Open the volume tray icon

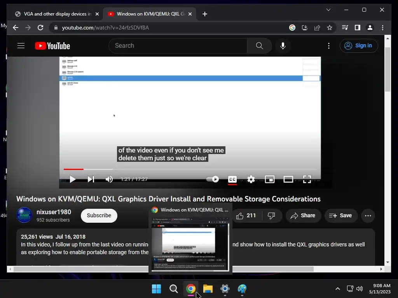[x=360, y=289]
